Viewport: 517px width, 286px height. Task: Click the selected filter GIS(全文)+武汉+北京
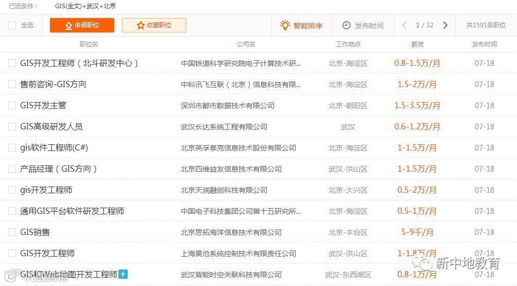pyautogui.click(x=85, y=6)
